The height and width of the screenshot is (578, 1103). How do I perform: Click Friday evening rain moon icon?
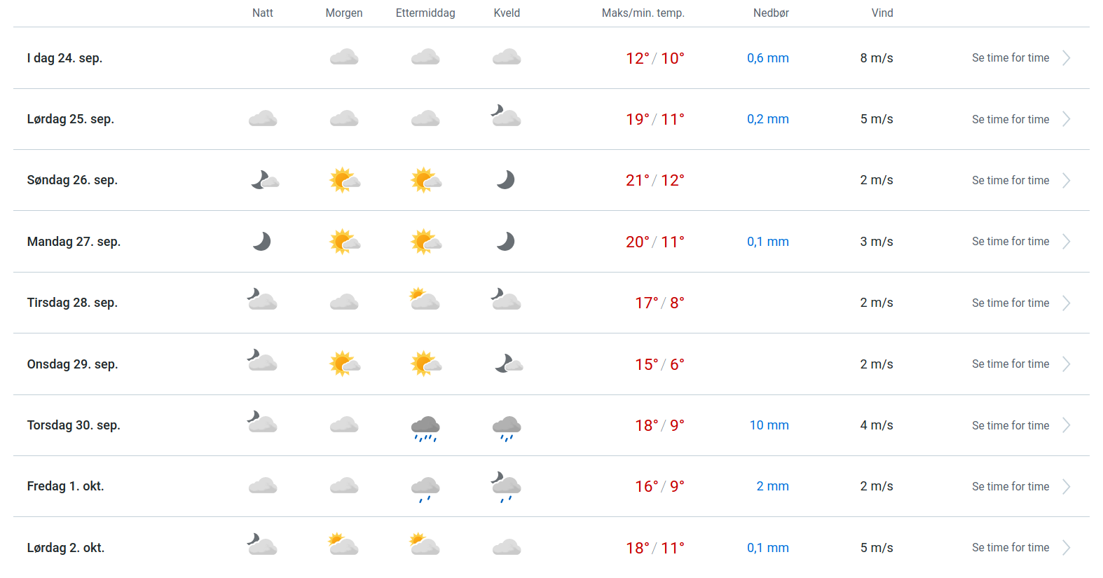(506, 487)
